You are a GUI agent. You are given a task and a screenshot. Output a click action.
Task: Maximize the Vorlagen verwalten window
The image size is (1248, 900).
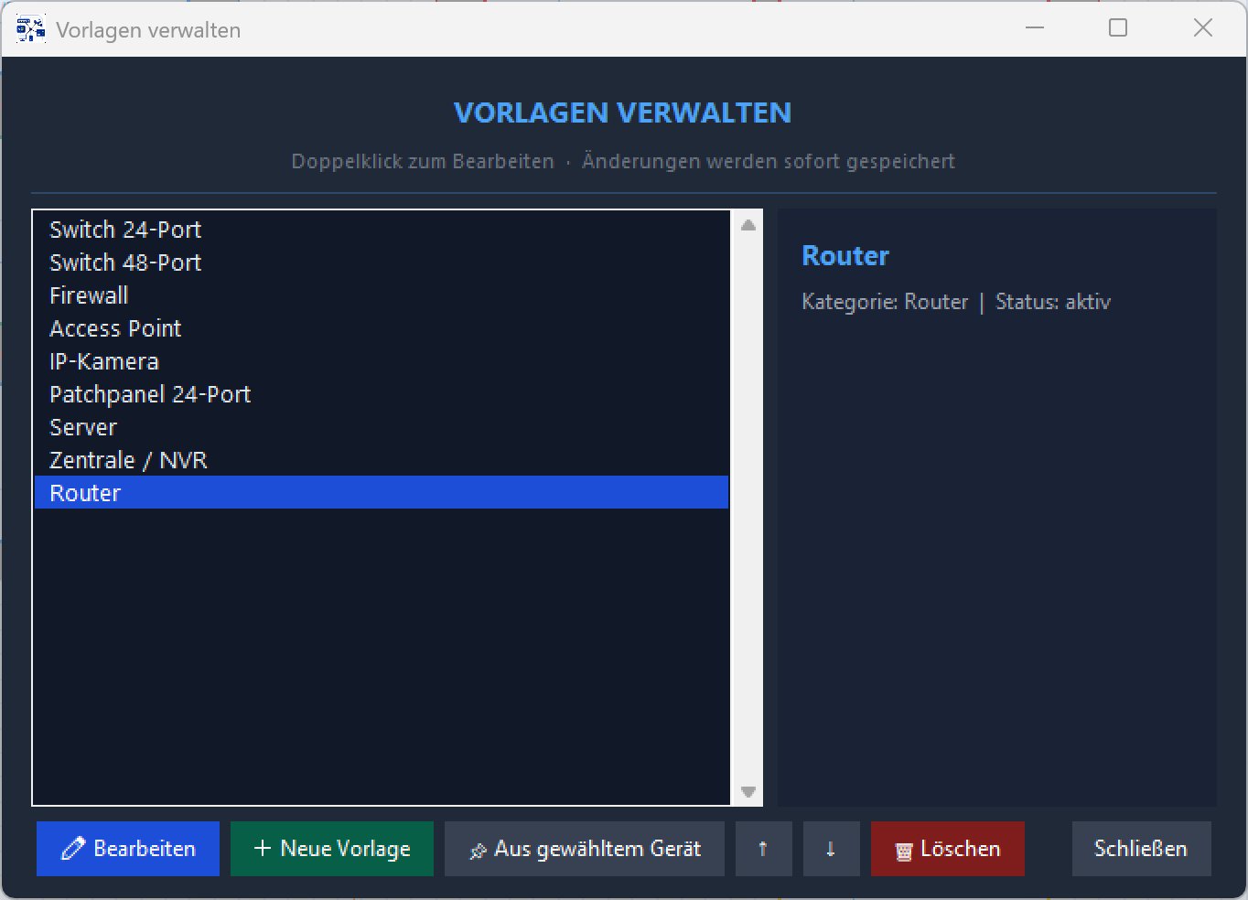pyautogui.click(x=1118, y=28)
